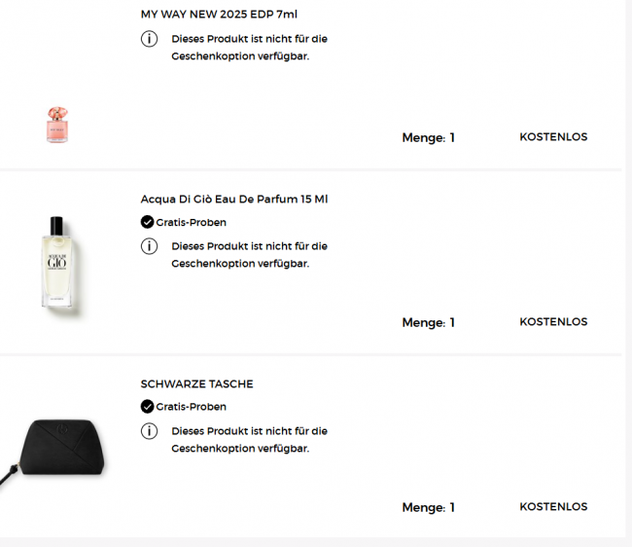Screen dimensions: 632x547
Task: Open My Way perfume bottle thumbnail
Action: pos(56,124)
